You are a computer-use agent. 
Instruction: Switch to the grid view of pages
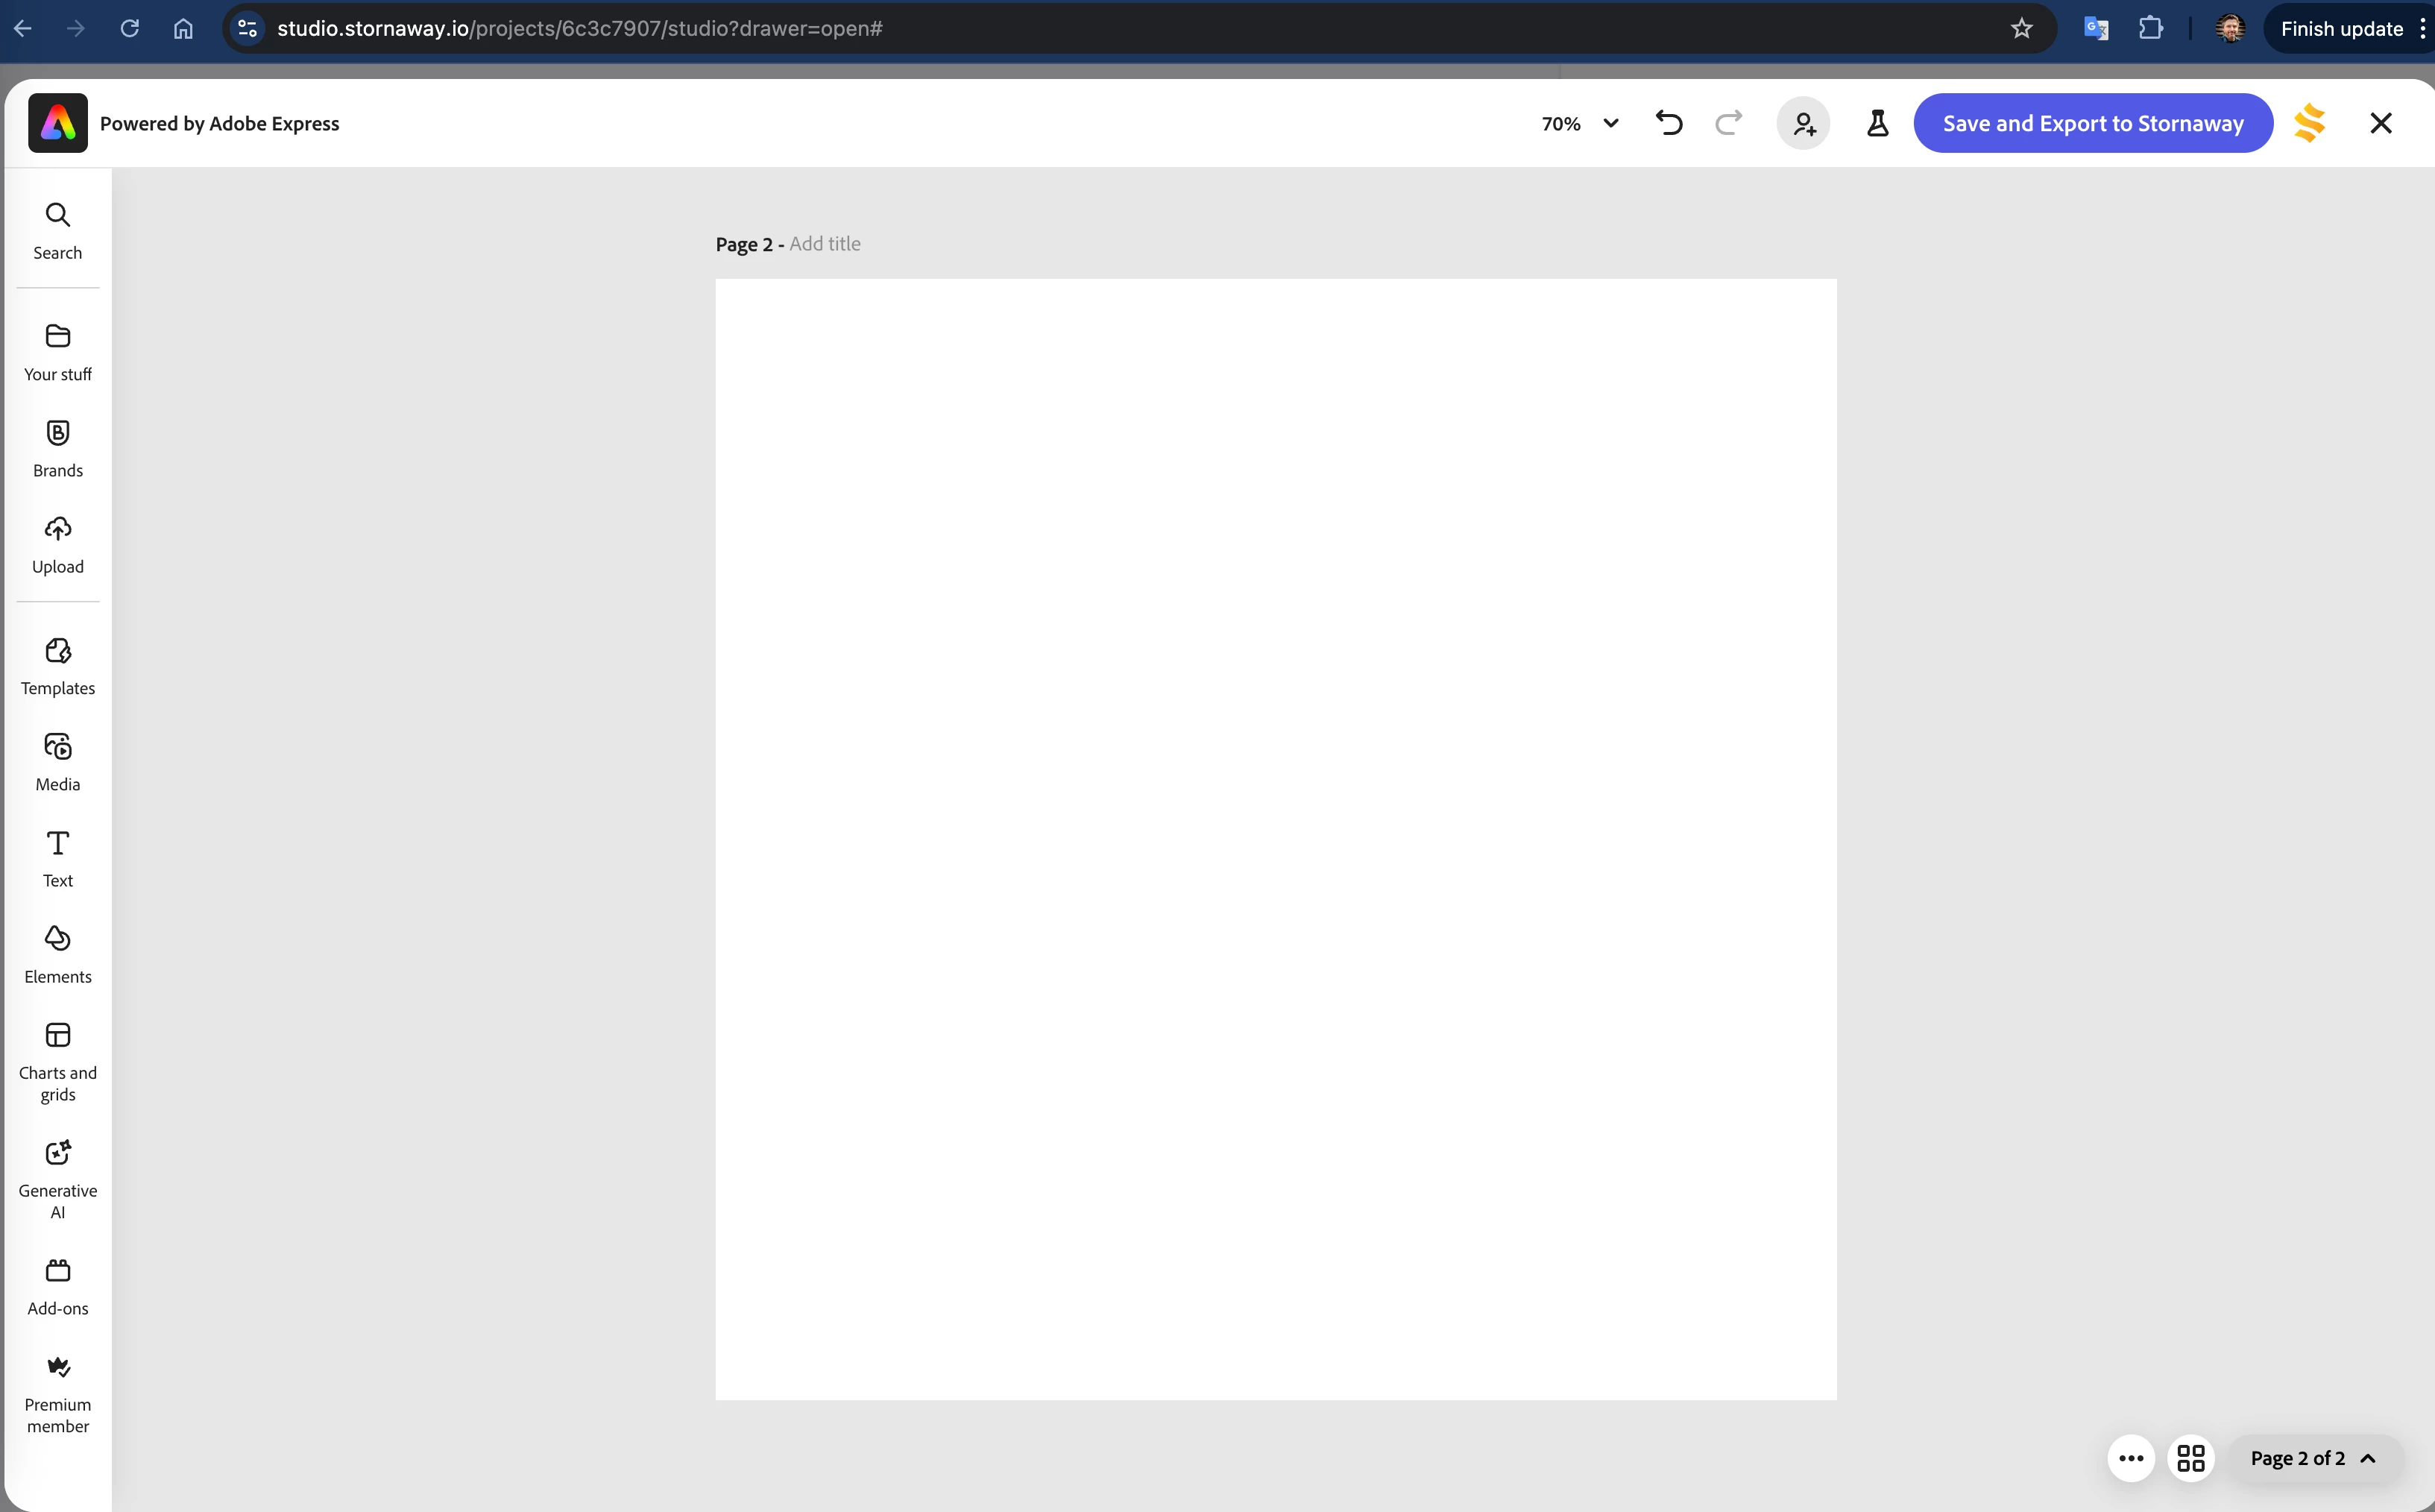click(2190, 1458)
